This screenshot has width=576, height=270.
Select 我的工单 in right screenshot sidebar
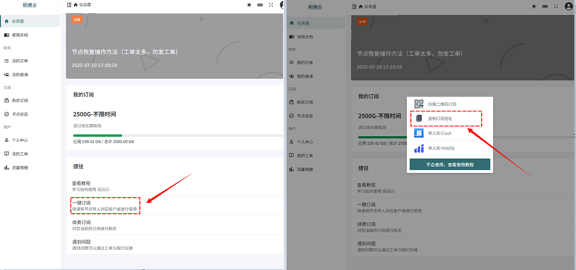click(316, 156)
